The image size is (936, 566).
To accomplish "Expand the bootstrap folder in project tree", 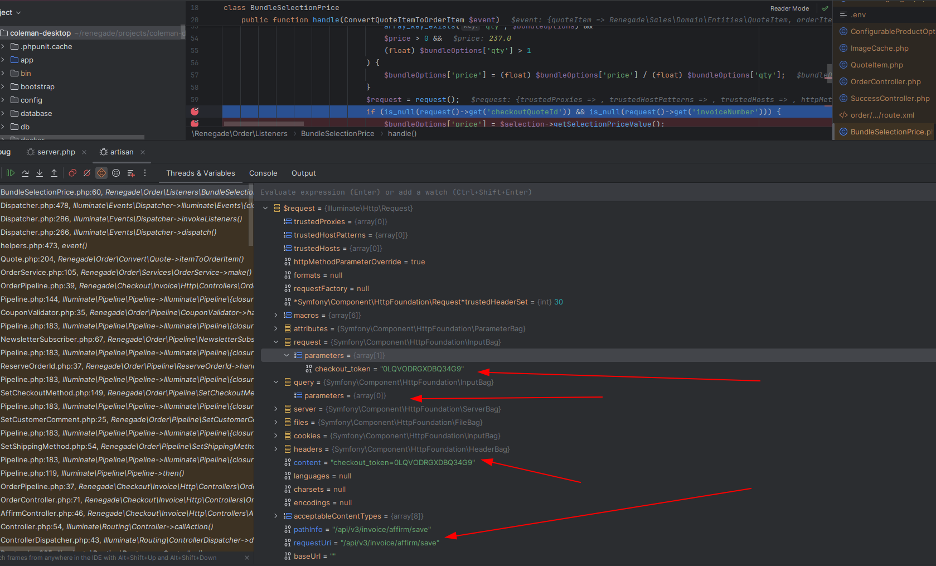I will tap(3, 87).
